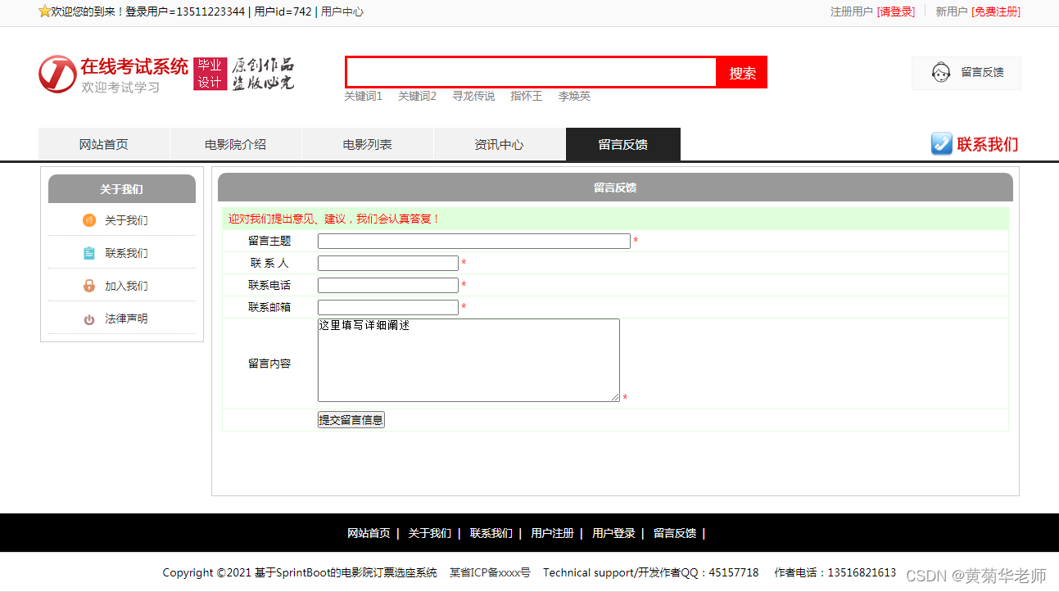
Task: Click the red 搜索 search button
Action: click(742, 73)
